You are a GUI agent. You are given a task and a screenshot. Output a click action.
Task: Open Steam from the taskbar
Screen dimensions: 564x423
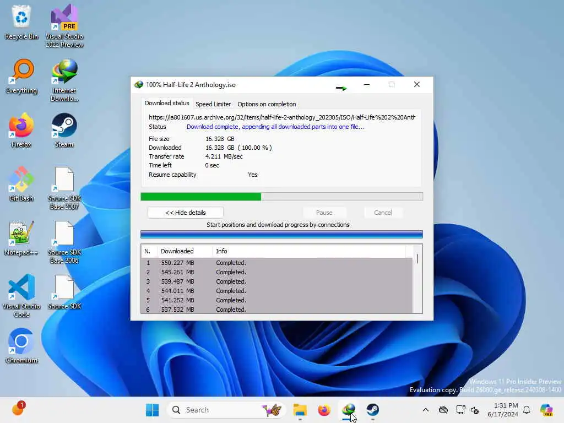pos(373,410)
